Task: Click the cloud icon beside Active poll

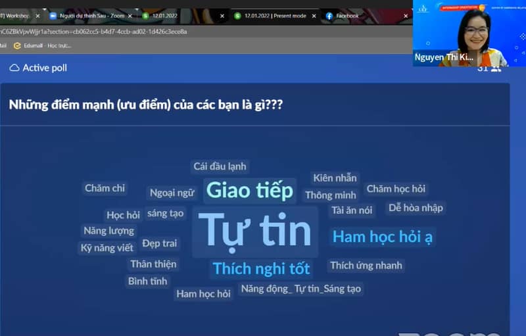Action: [x=14, y=68]
